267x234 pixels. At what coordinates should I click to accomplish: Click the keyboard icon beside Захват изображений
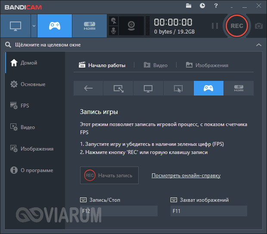point(174,200)
